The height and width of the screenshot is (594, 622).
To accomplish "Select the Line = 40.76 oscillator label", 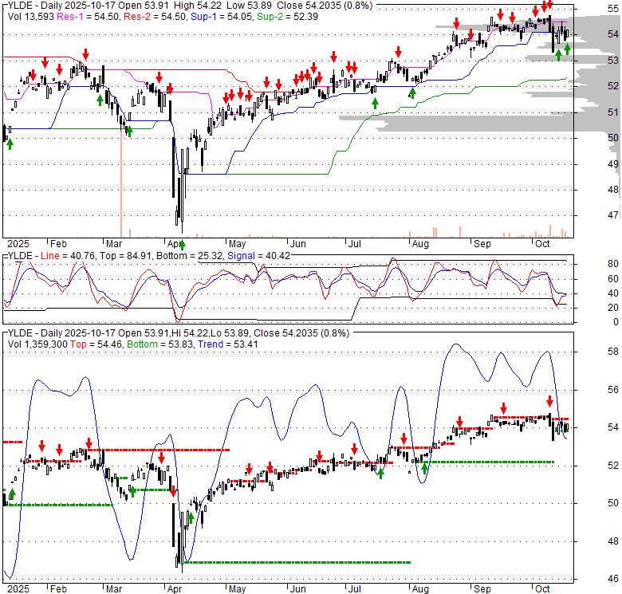I will click(x=68, y=256).
